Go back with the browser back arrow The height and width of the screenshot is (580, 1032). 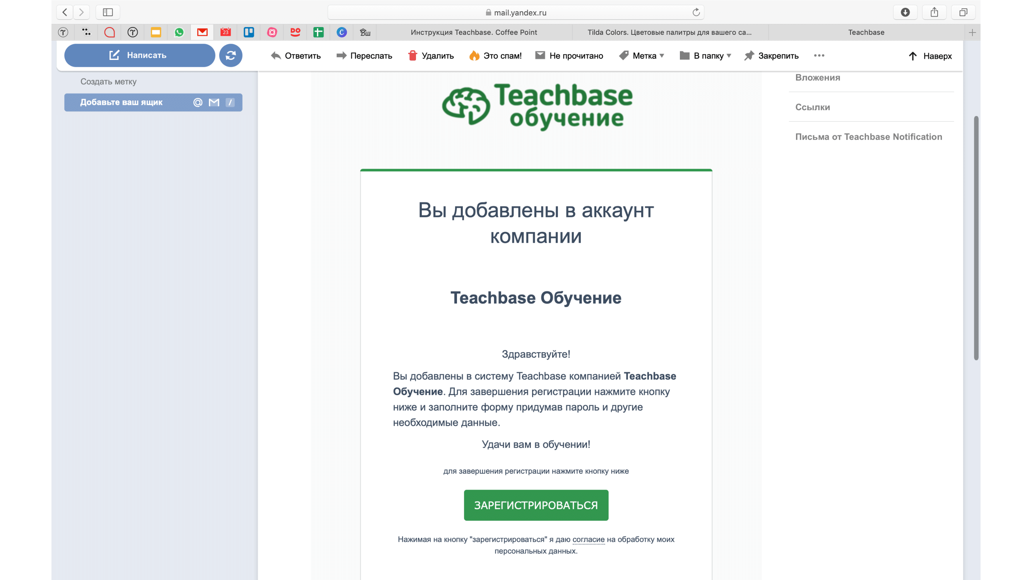(x=65, y=12)
